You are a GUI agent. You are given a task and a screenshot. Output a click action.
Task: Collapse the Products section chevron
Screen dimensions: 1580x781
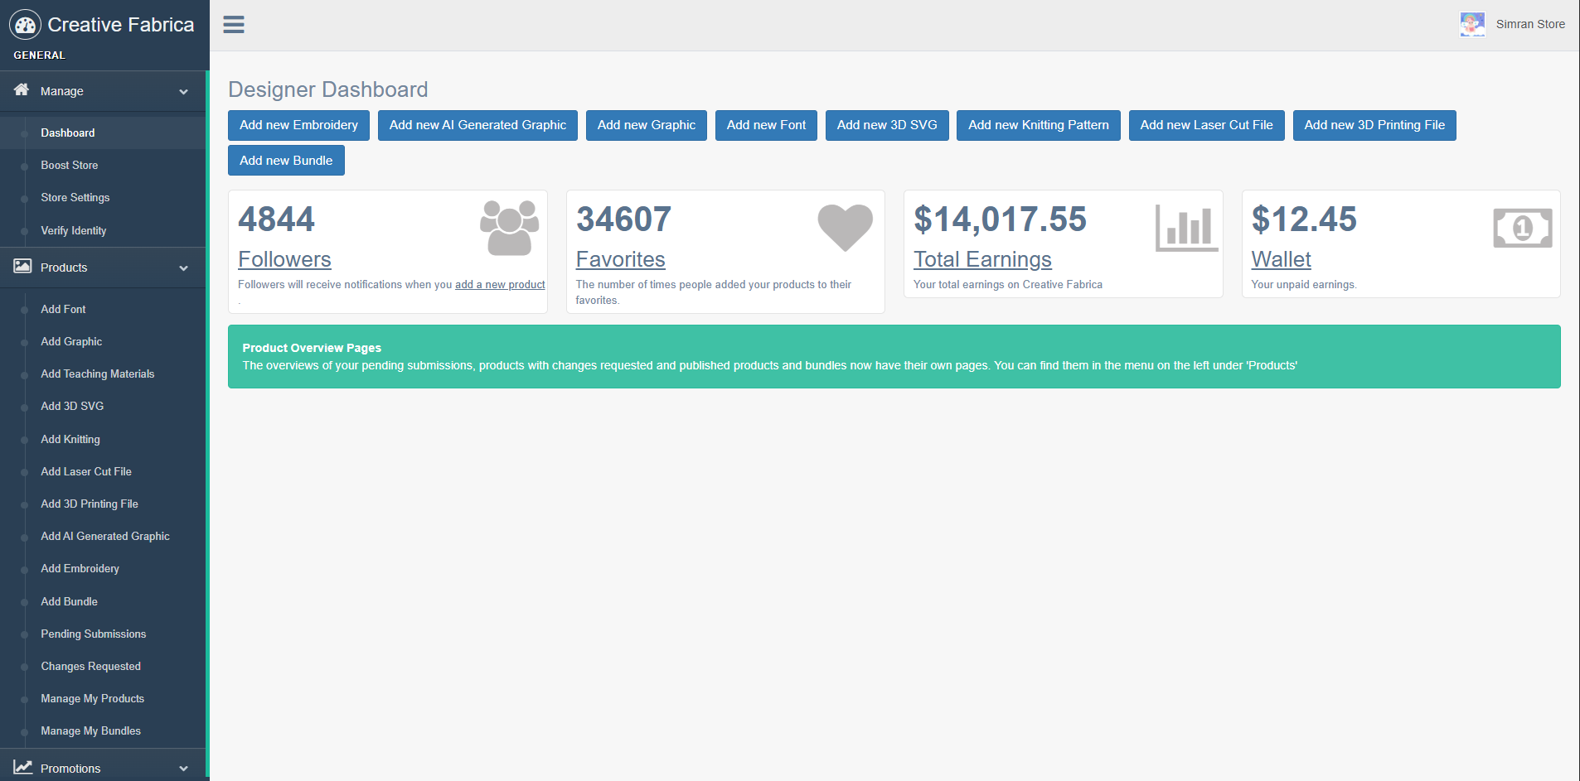(x=183, y=268)
